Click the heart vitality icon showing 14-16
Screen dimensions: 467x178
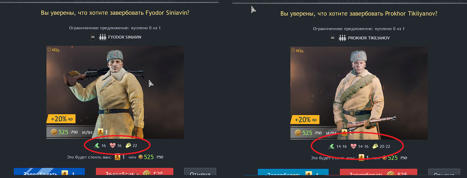[354, 146]
